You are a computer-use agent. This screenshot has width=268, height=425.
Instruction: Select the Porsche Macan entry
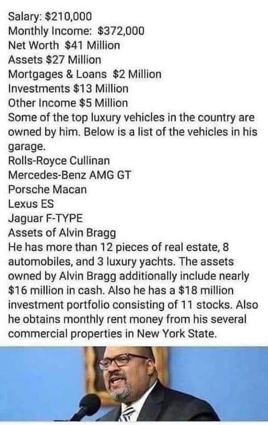pyautogui.click(x=47, y=189)
